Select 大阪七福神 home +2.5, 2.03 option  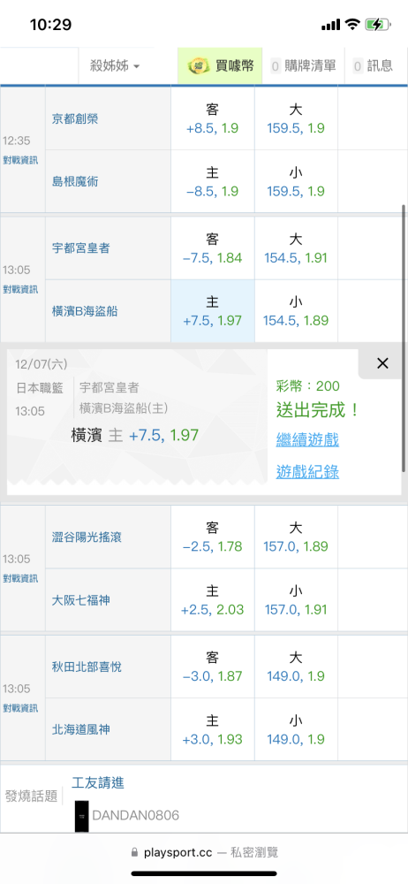coord(213,600)
